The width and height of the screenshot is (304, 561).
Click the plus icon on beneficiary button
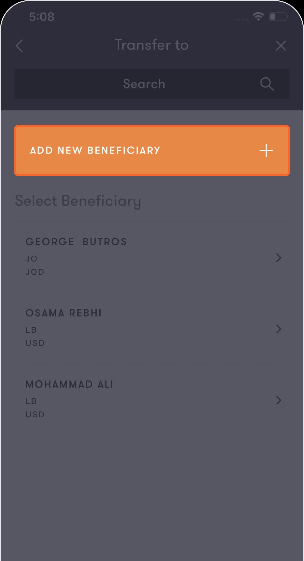[266, 151]
